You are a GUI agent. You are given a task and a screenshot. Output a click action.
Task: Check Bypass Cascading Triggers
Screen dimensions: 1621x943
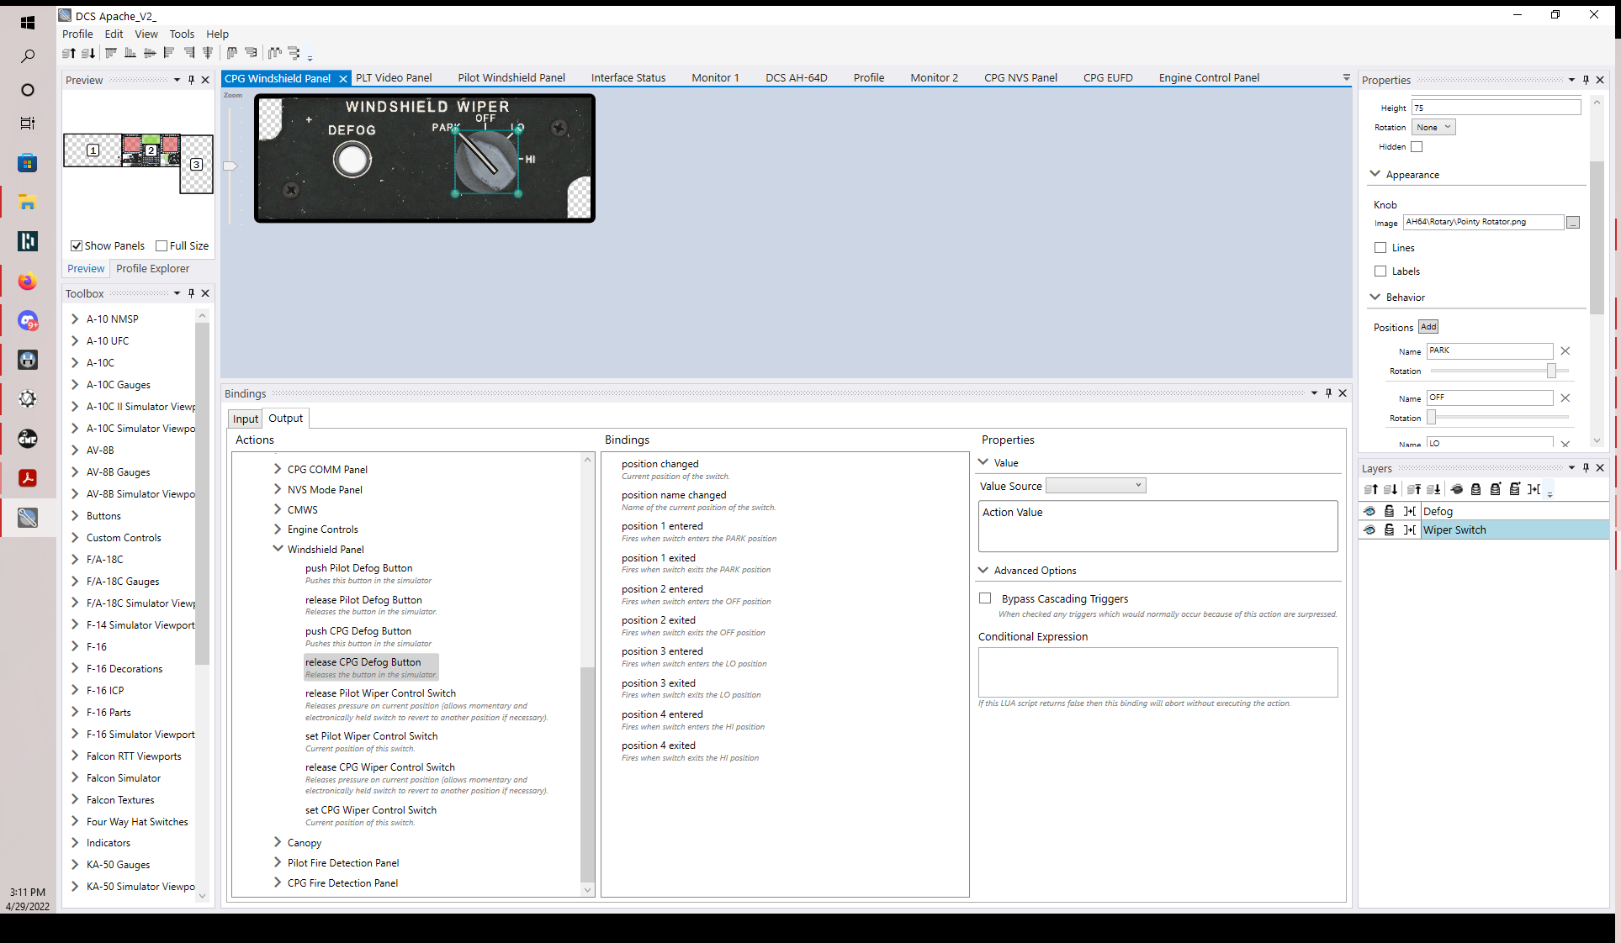click(985, 598)
